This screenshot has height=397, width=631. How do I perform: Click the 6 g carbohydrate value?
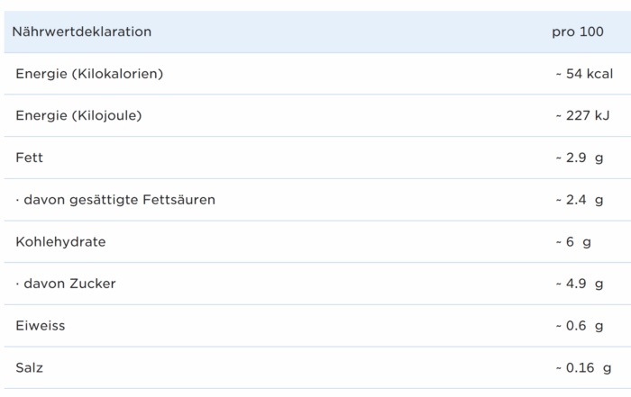point(573,242)
